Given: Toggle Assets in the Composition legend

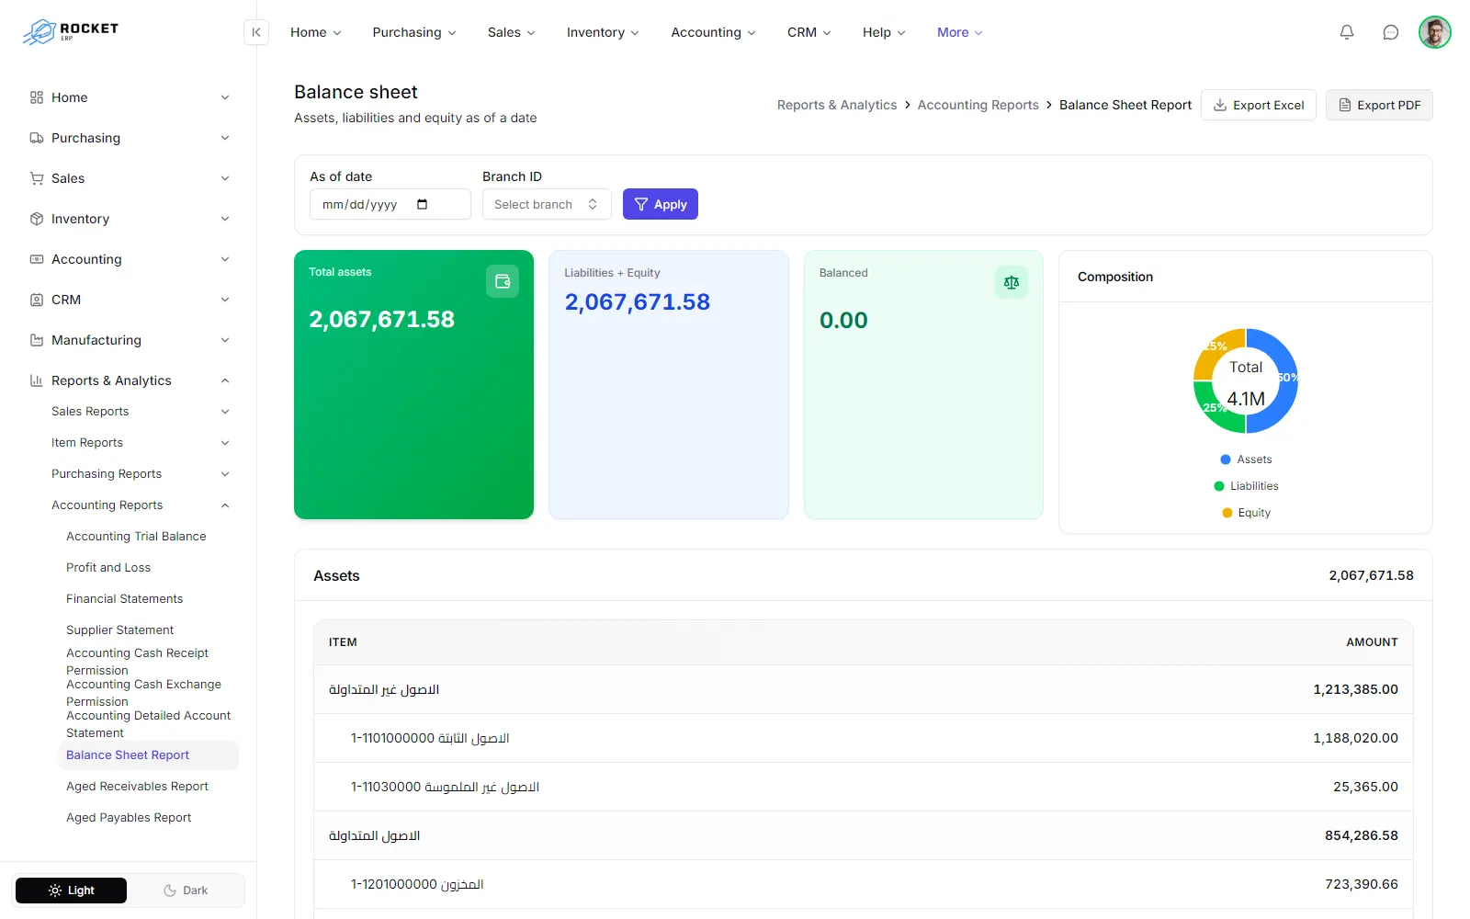Looking at the screenshot, I should [x=1246, y=459].
